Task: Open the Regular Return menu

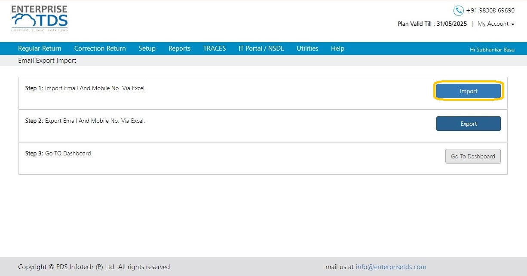Action: click(40, 49)
